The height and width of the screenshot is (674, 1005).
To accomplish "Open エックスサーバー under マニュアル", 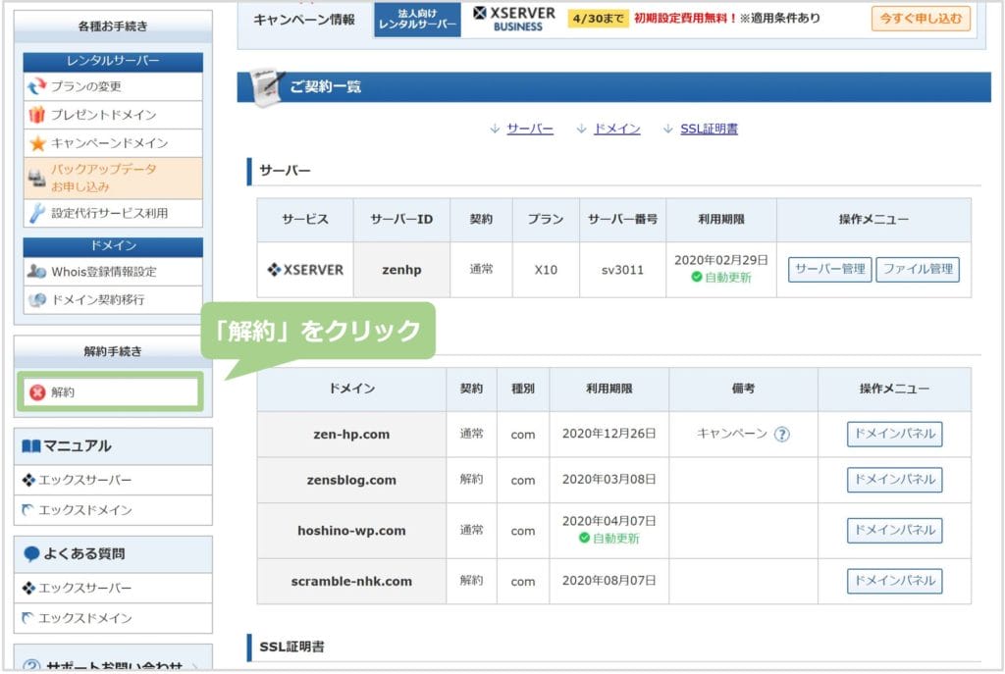I will [x=84, y=481].
